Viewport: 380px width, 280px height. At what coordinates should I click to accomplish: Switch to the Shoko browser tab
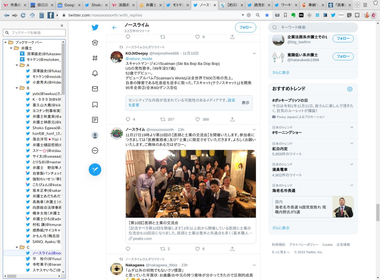96,5
